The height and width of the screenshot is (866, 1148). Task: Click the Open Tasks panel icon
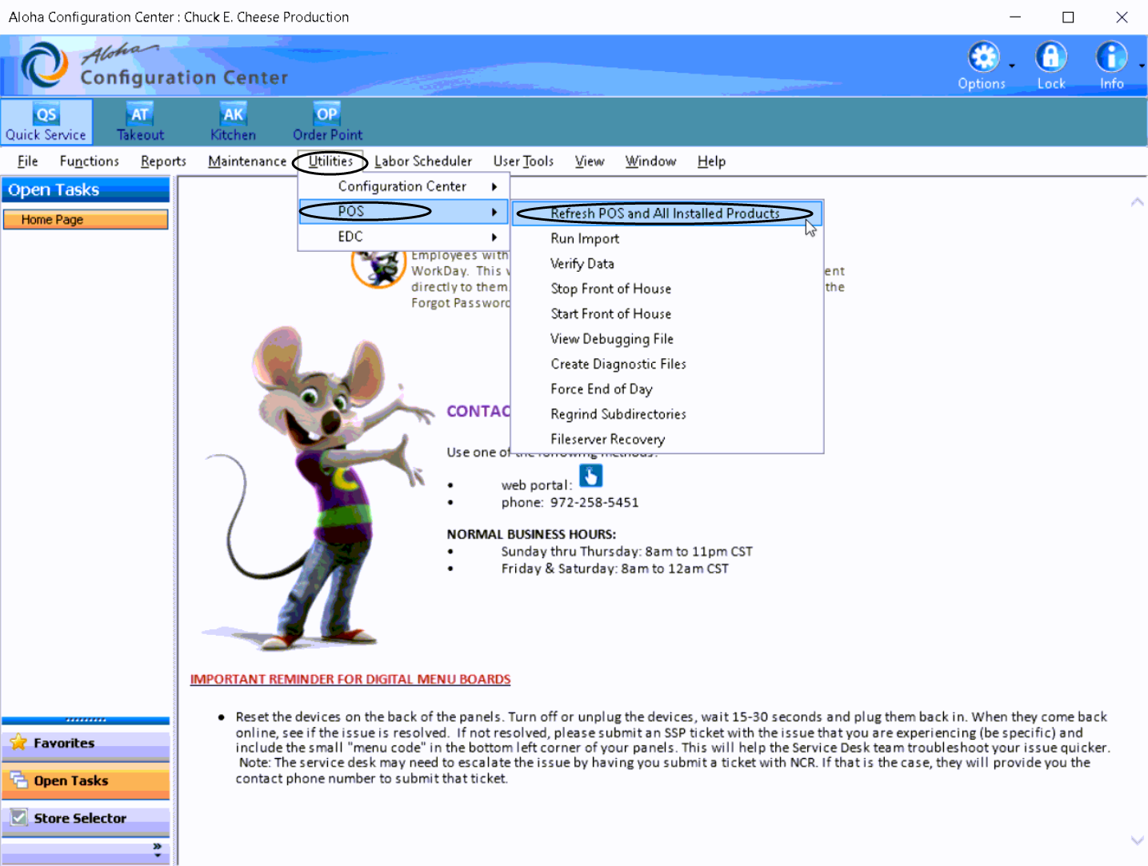pyautogui.click(x=18, y=780)
